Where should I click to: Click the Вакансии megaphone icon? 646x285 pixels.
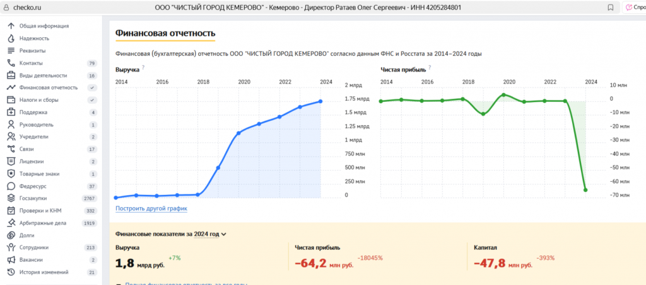(11, 260)
